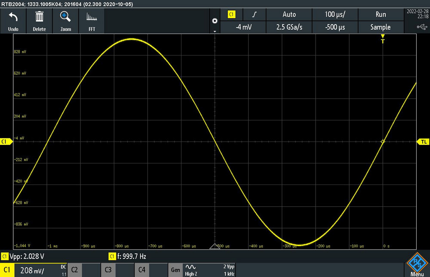The height and width of the screenshot is (277, 430).
Task: Adjust the 208 mV/ vertical scale
Action: tap(32, 271)
